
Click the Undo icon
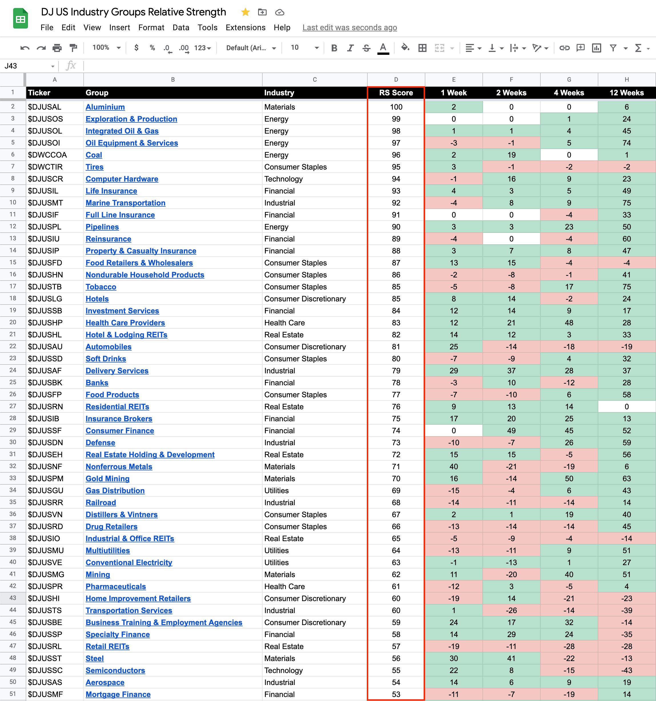click(x=25, y=48)
